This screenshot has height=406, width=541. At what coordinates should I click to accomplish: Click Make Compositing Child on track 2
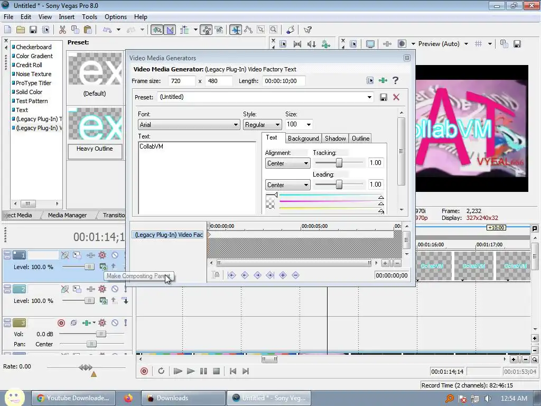(125, 301)
